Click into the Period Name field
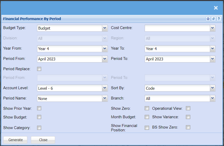 click(x=70, y=98)
